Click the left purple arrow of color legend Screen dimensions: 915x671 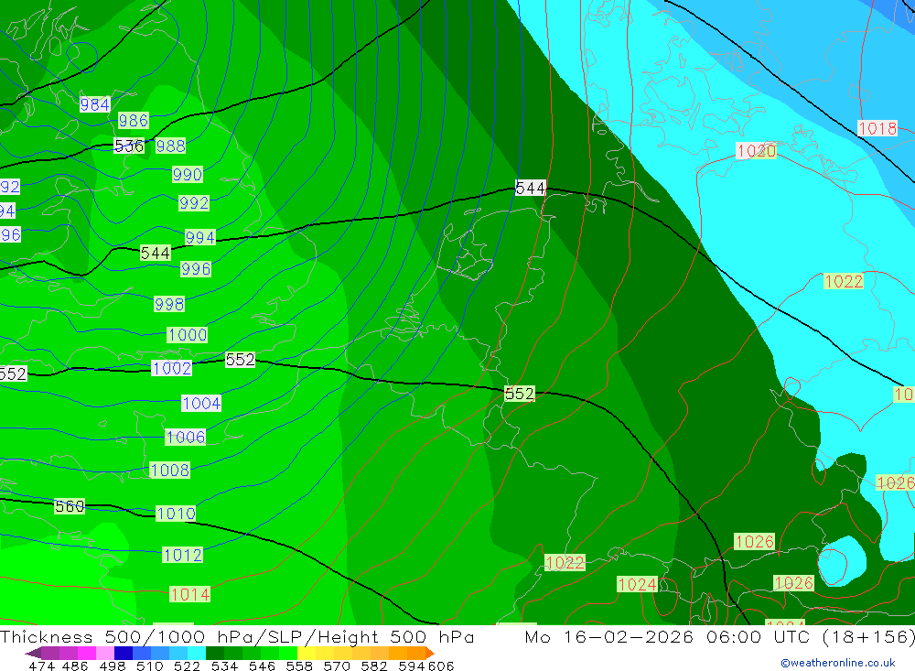[31, 654]
